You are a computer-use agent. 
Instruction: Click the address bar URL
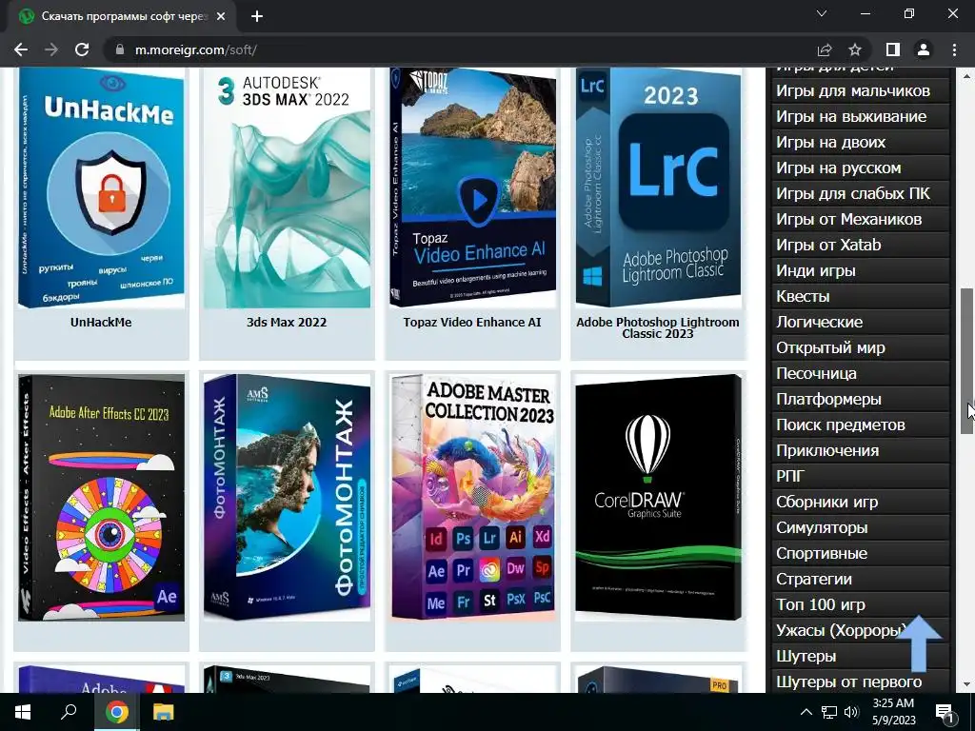click(x=196, y=49)
